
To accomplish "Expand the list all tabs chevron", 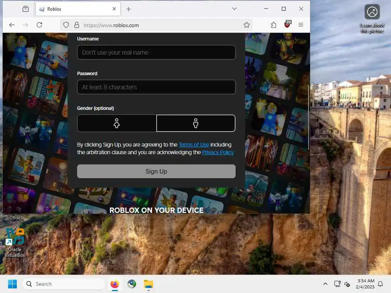I will click(234, 9).
